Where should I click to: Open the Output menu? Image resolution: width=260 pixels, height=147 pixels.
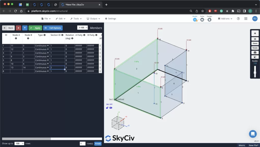93,19
